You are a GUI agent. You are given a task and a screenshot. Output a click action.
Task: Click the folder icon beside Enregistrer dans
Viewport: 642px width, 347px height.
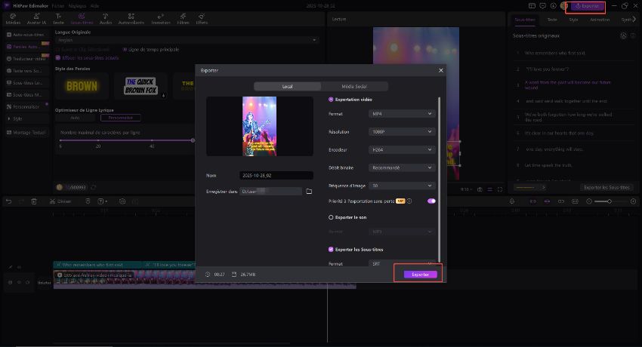coord(309,192)
